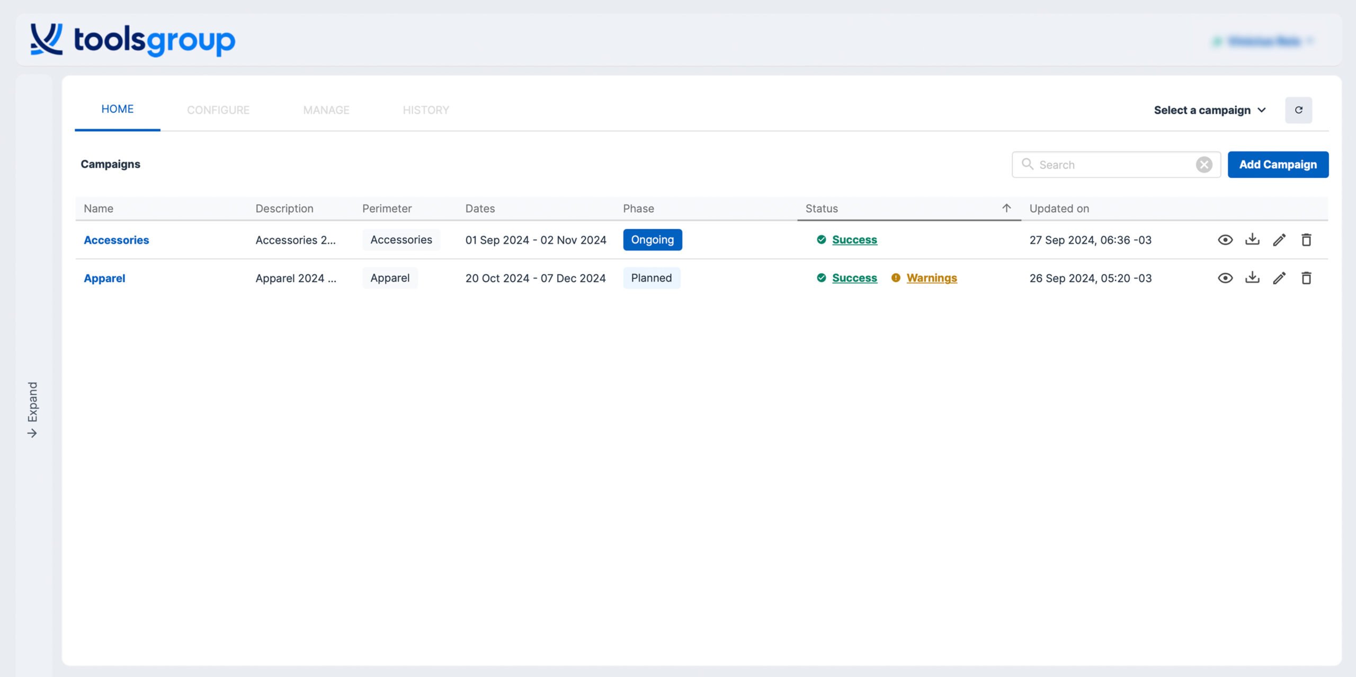Click the Ongoing phase badge

pyautogui.click(x=653, y=240)
